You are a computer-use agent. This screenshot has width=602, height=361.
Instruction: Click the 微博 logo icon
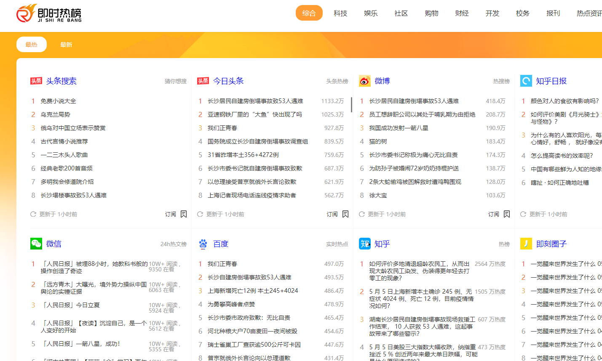[365, 81]
